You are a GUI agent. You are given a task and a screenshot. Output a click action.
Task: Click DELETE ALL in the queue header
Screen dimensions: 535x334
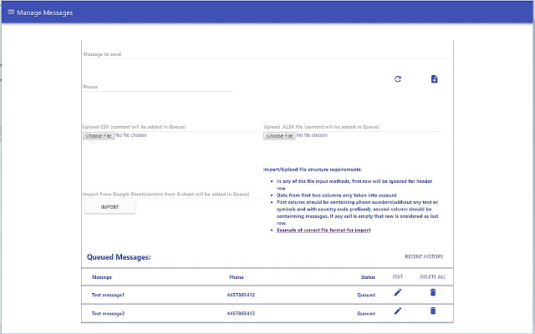click(432, 276)
